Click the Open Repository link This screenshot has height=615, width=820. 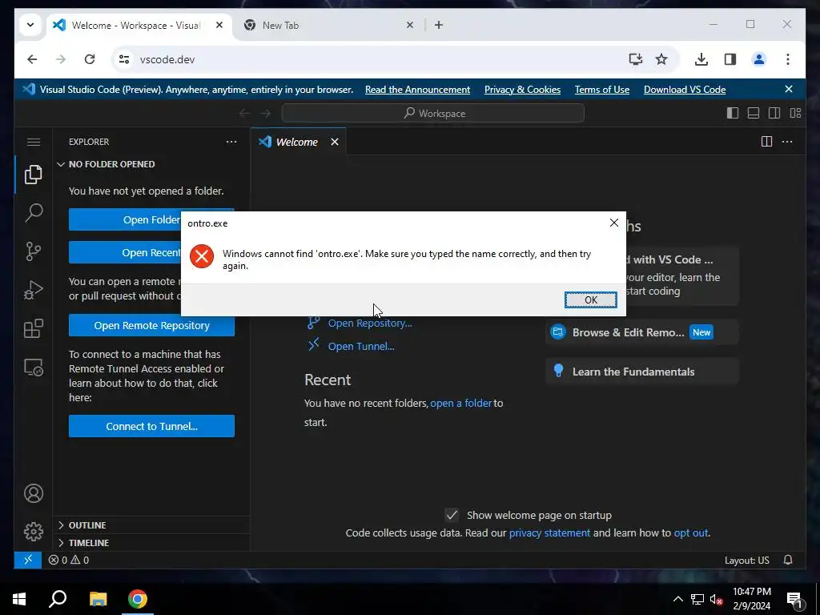(x=370, y=324)
